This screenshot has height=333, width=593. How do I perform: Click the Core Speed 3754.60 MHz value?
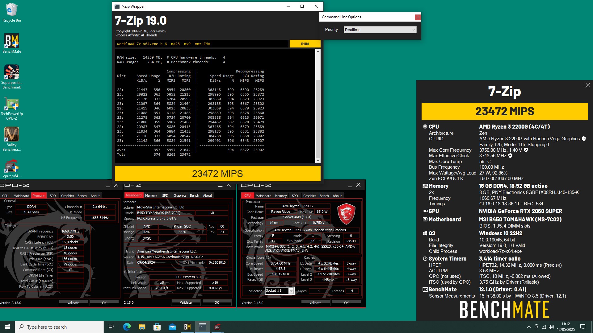pyautogui.click(x=280, y=263)
